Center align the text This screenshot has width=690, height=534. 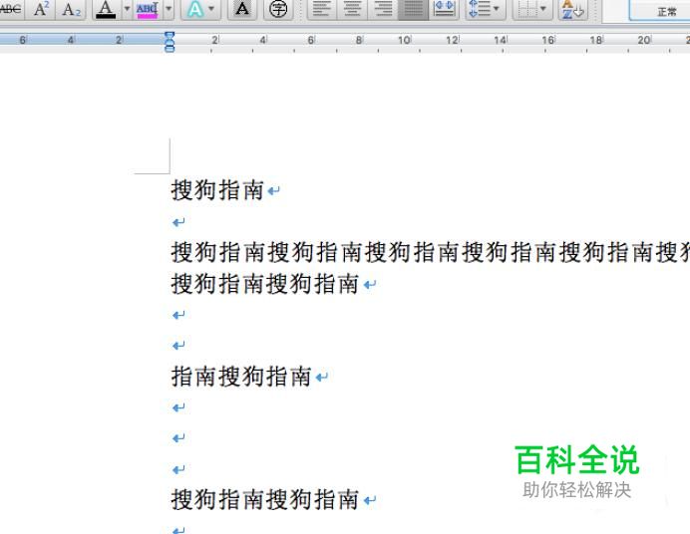click(352, 9)
